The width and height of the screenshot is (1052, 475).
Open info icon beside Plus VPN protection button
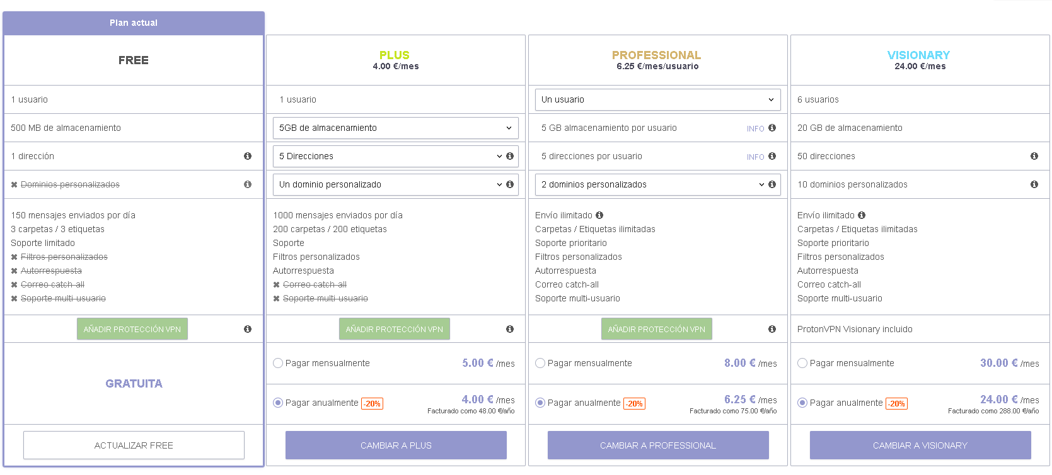(x=510, y=329)
